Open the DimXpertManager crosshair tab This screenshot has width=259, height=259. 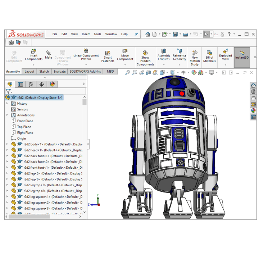(x=41, y=84)
